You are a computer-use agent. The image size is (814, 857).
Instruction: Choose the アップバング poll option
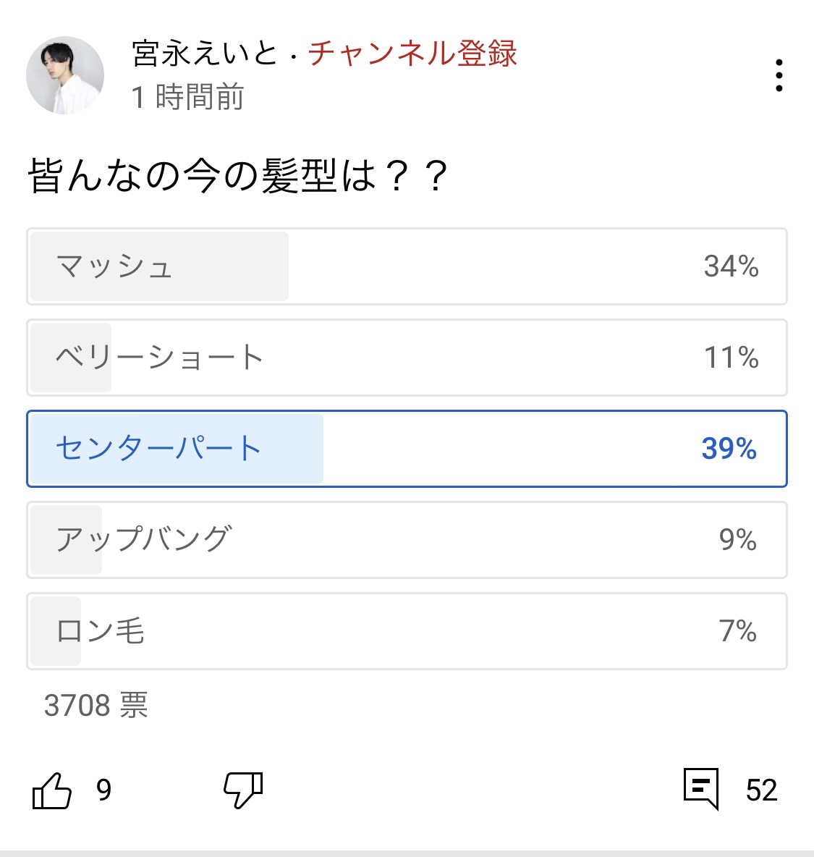[x=407, y=540]
